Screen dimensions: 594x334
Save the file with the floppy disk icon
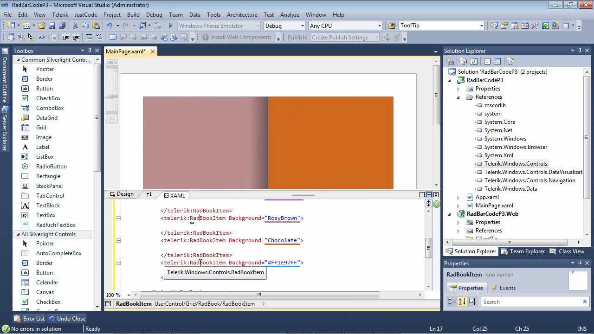[52, 26]
